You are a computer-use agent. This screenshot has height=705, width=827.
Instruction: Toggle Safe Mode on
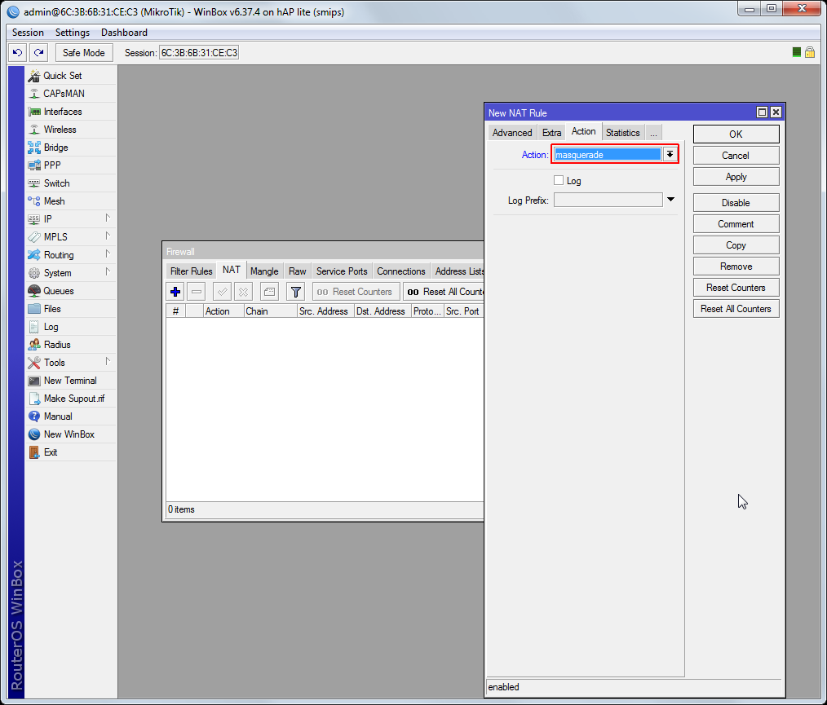click(83, 53)
